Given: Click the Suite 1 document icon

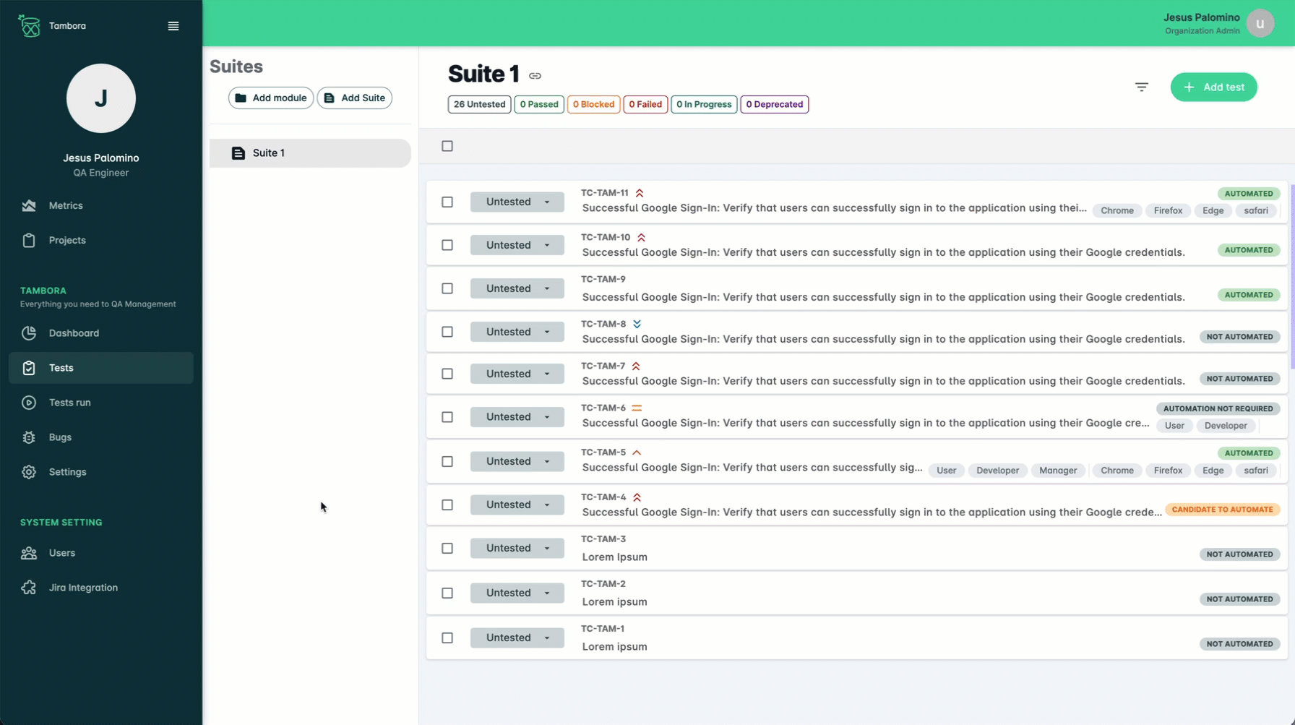Looking at the screenshot, I should [238, 153].
